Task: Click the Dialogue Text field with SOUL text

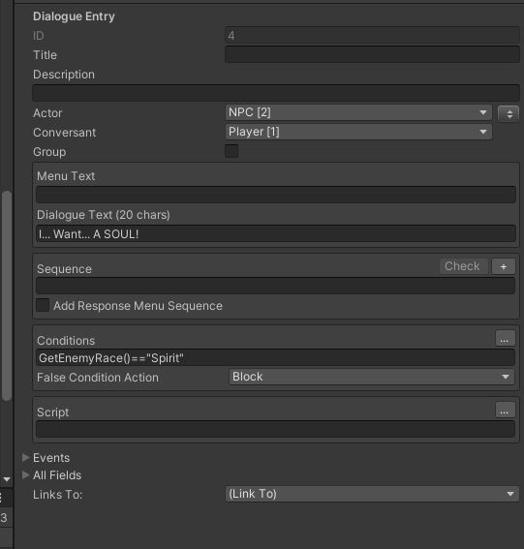Action: tap(276, 233)
